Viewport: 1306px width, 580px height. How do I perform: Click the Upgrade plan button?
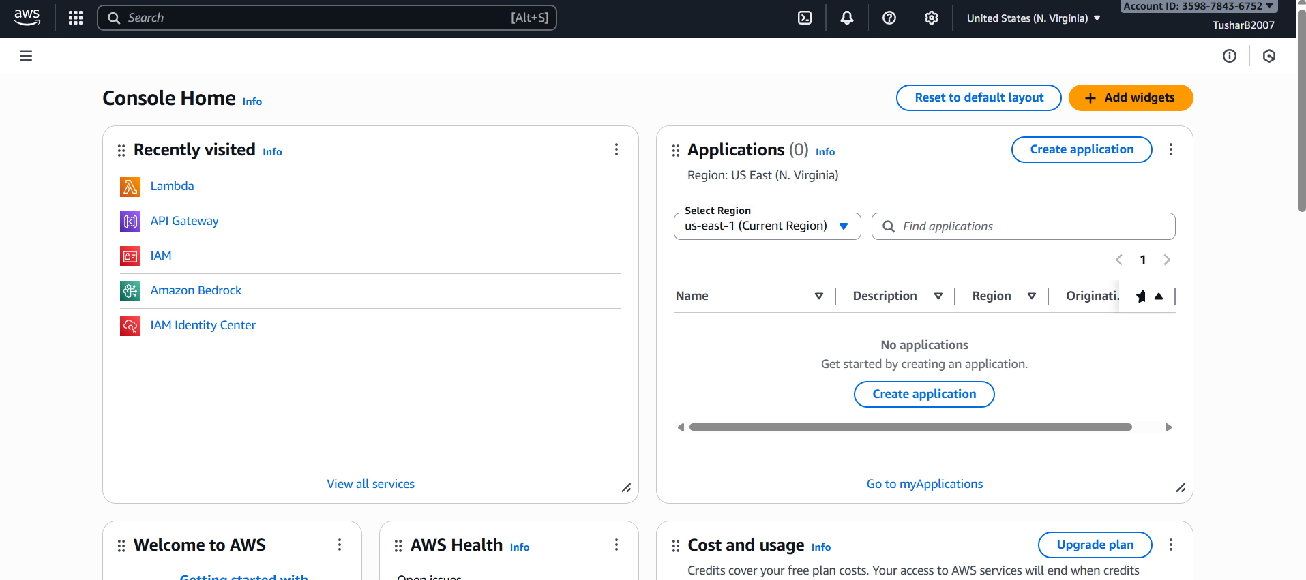(x=1095, y=545)
